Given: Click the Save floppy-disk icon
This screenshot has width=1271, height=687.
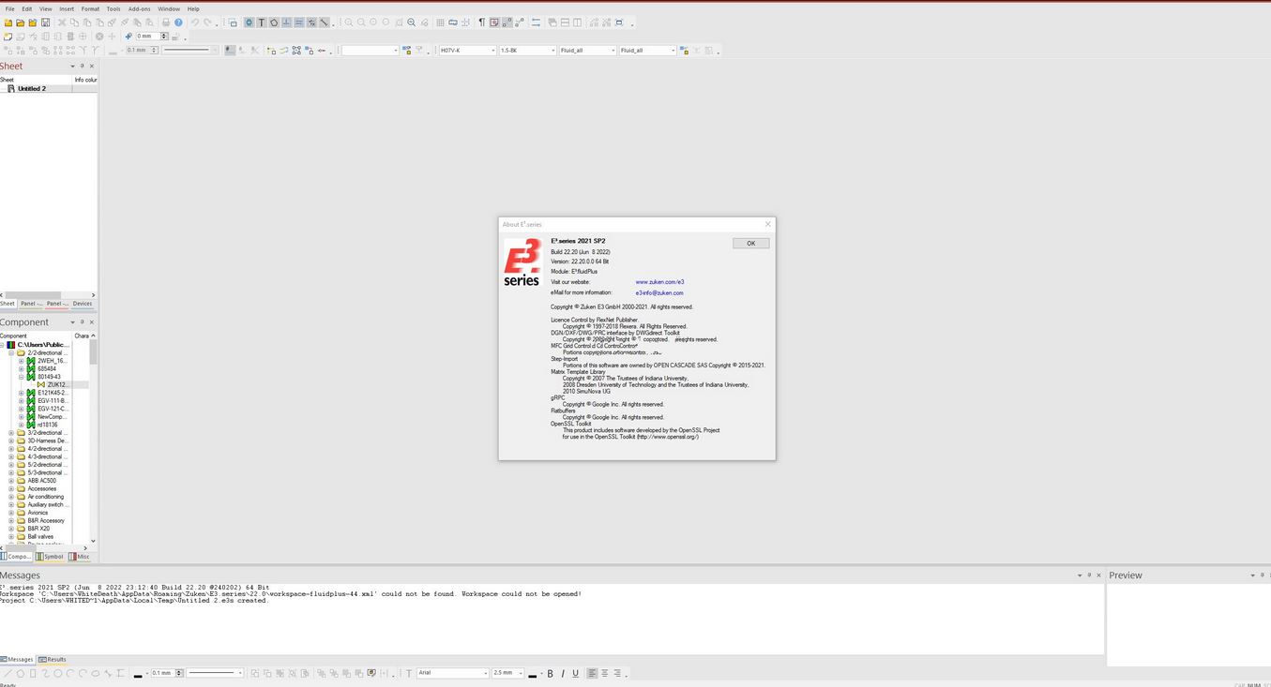Looking at the screenshot, I should pos(45,22).
